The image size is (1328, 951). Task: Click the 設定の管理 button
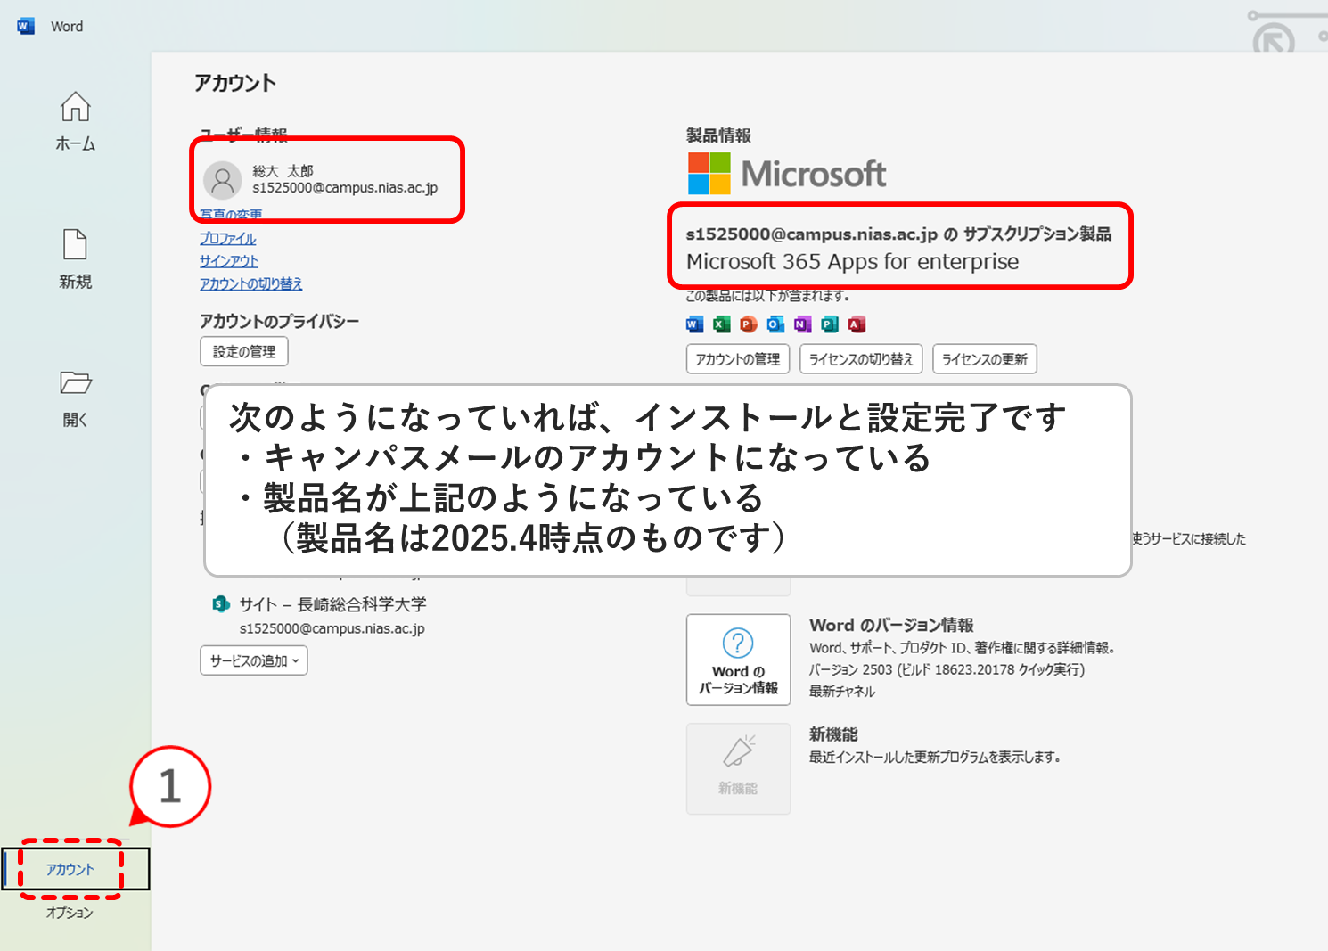pyautogui.click(x=244, y=351)
